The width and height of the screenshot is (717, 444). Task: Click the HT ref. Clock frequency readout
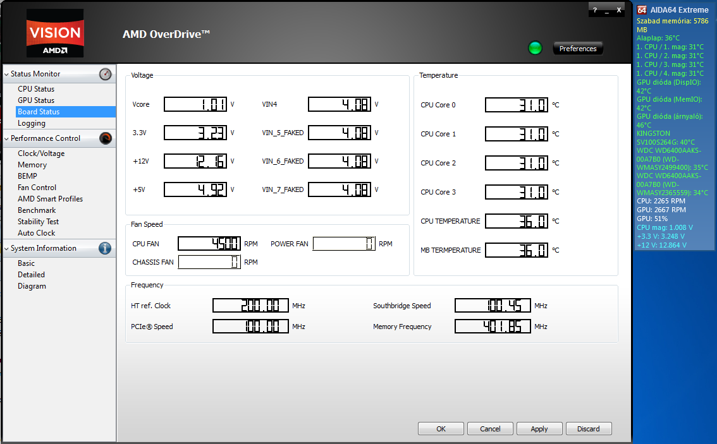coord(250,306)
